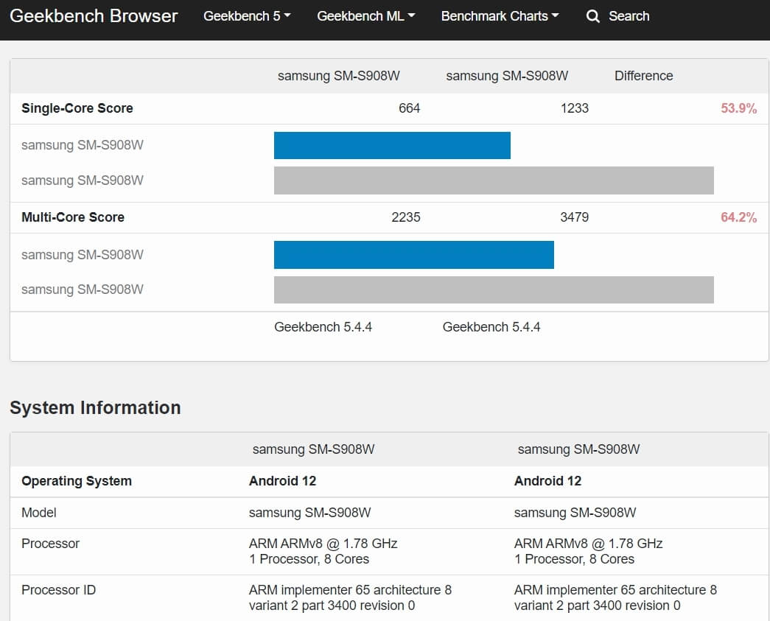Click the gray multi-core score bar

[x=494, y=290]
